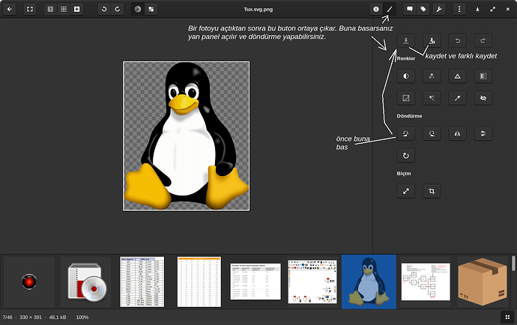Open the tags icon in header bar
517x325 pixels.
[x=424, y=9]
